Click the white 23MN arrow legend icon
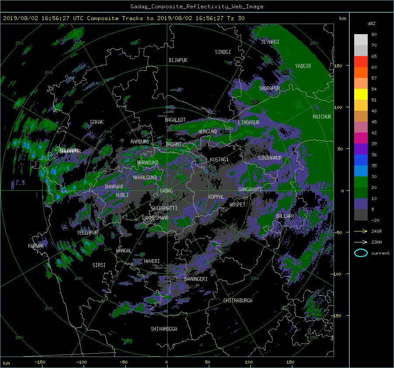The image size is (394, 368). coord(361,242)
